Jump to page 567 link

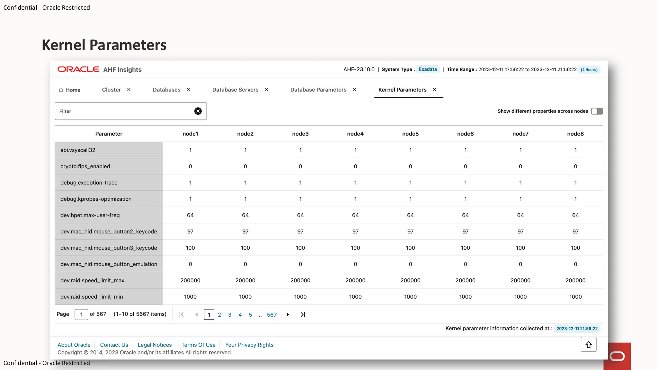coord(271,315)
